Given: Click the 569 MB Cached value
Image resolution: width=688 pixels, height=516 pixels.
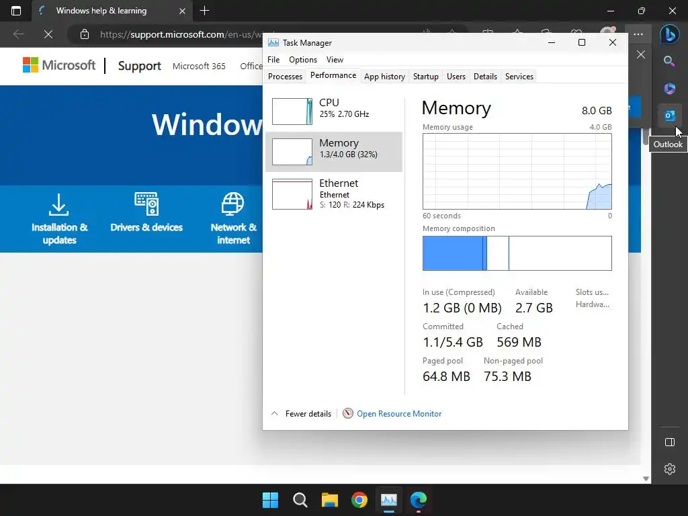Looking at the screenshot, I should pyautogui.click(x=519, y=342).
